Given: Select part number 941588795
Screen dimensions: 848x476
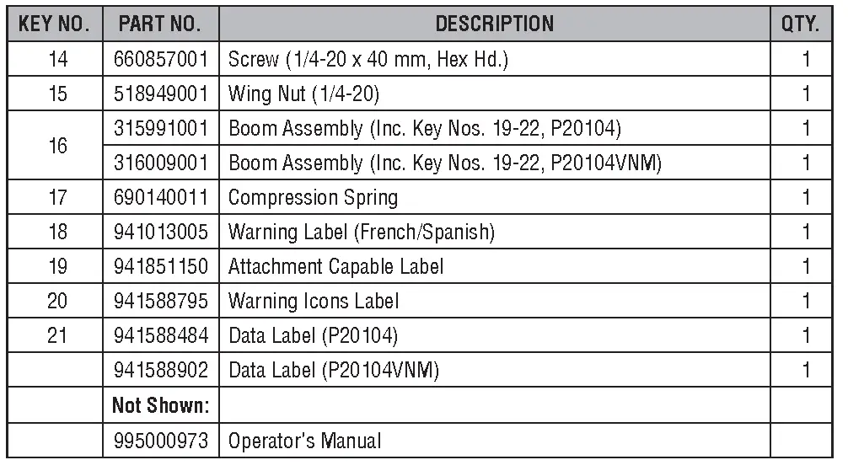Looking at the screenshot, I should [x=160, y=301].
